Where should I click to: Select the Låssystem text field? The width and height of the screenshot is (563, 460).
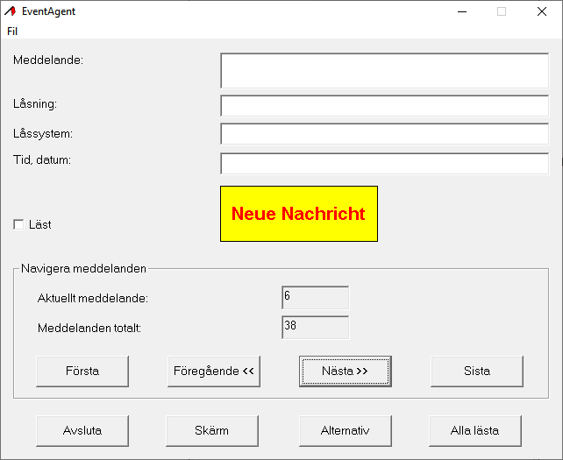click(384, 134)
